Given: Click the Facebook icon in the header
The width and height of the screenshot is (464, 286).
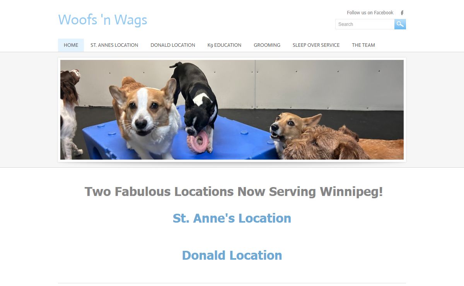Looking at the screenshot, I should tap(402, 13).
